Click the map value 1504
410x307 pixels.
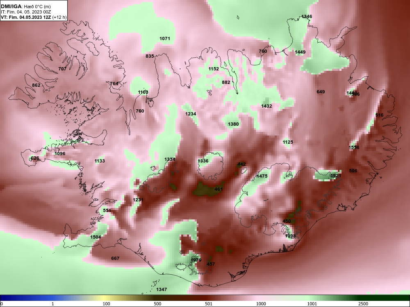96,237
